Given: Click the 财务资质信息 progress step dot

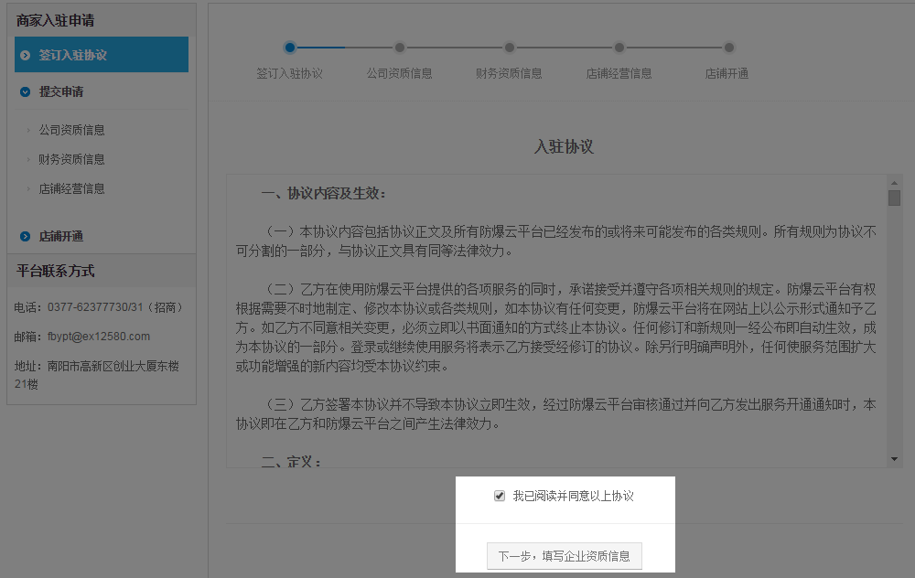Looking at the screenshot, I should coord(510,48).
